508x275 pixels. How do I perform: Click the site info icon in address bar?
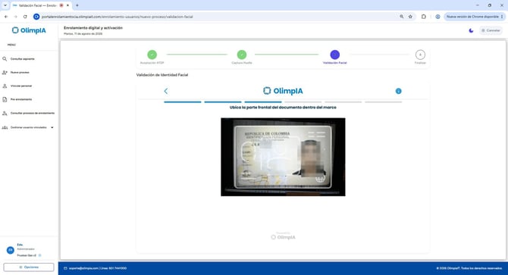(x=36, y=17)
